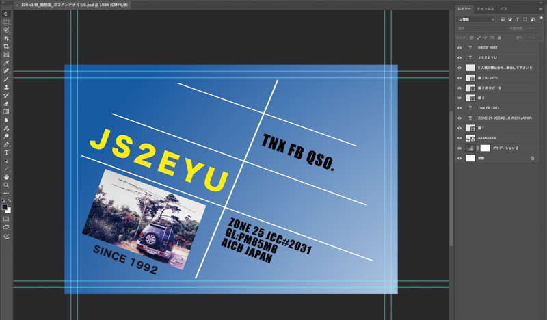Select the Hand tool
The height and width of the screenshot is (320, 547).
(x=6, y=177)
